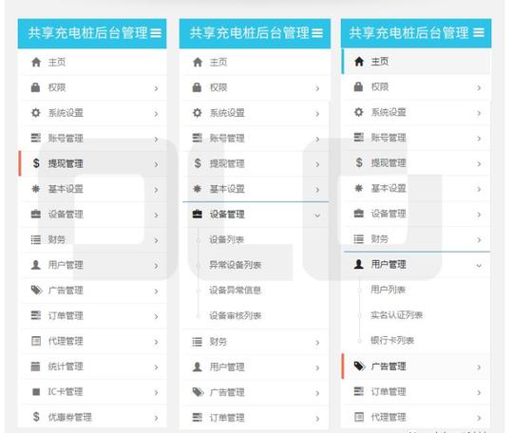Expand 提现管理 with the left panel's chevron
513x433 pixels.
(156, 164)
